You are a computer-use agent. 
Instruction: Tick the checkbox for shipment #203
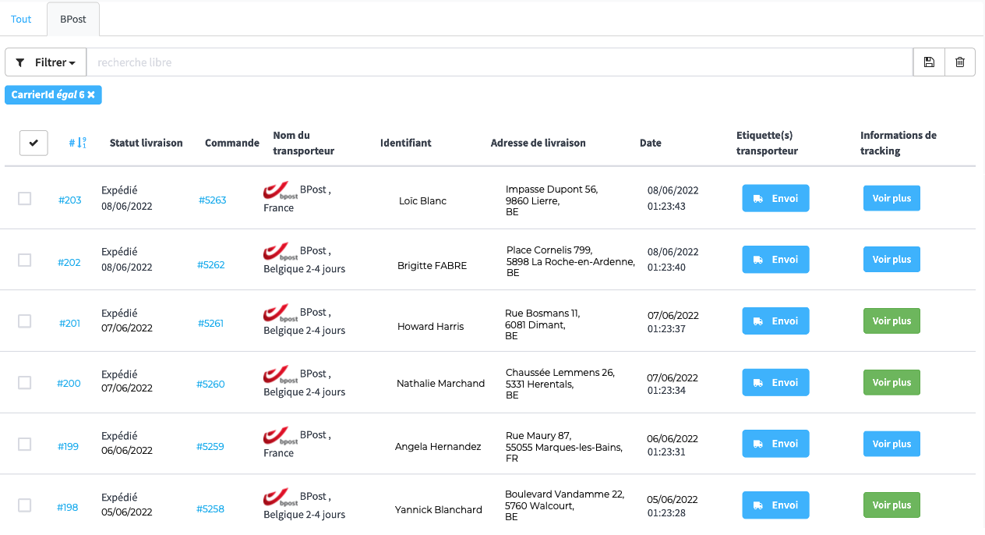coord(25,199)
